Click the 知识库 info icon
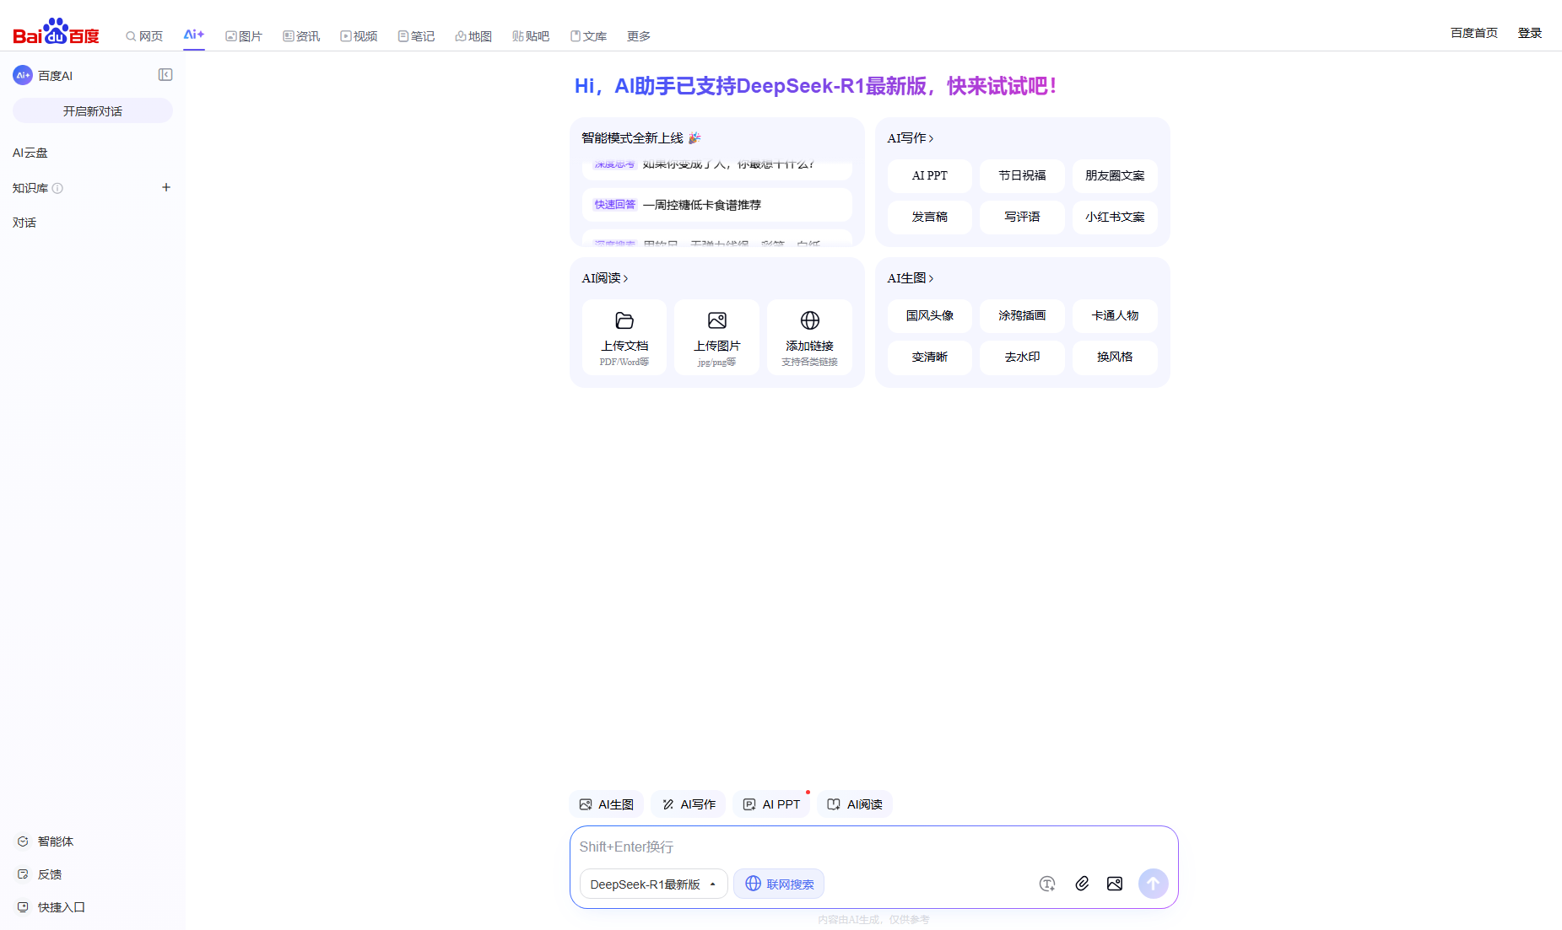Viewport: 1562px width, 930px height. click(57, 188)
